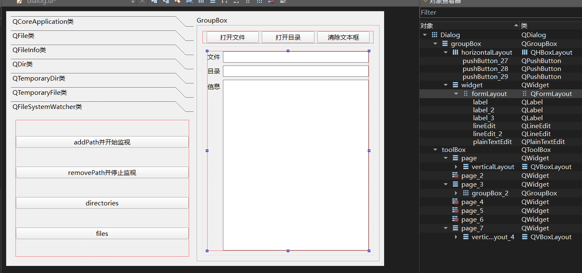The image size is (582, 273).
Task: Click the vertic...yout_4 layout icon
Action: click(466, 237)
